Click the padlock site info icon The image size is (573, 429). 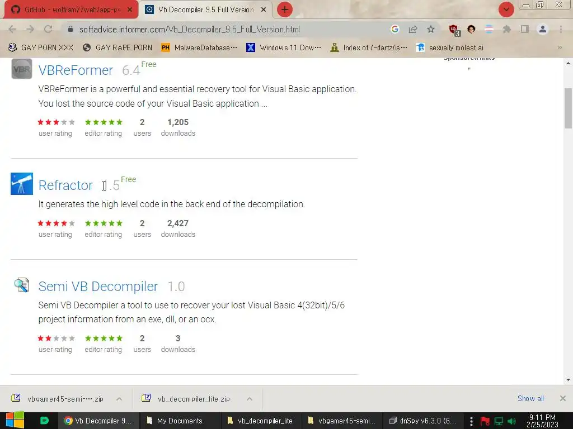click(x=71, y=29)
